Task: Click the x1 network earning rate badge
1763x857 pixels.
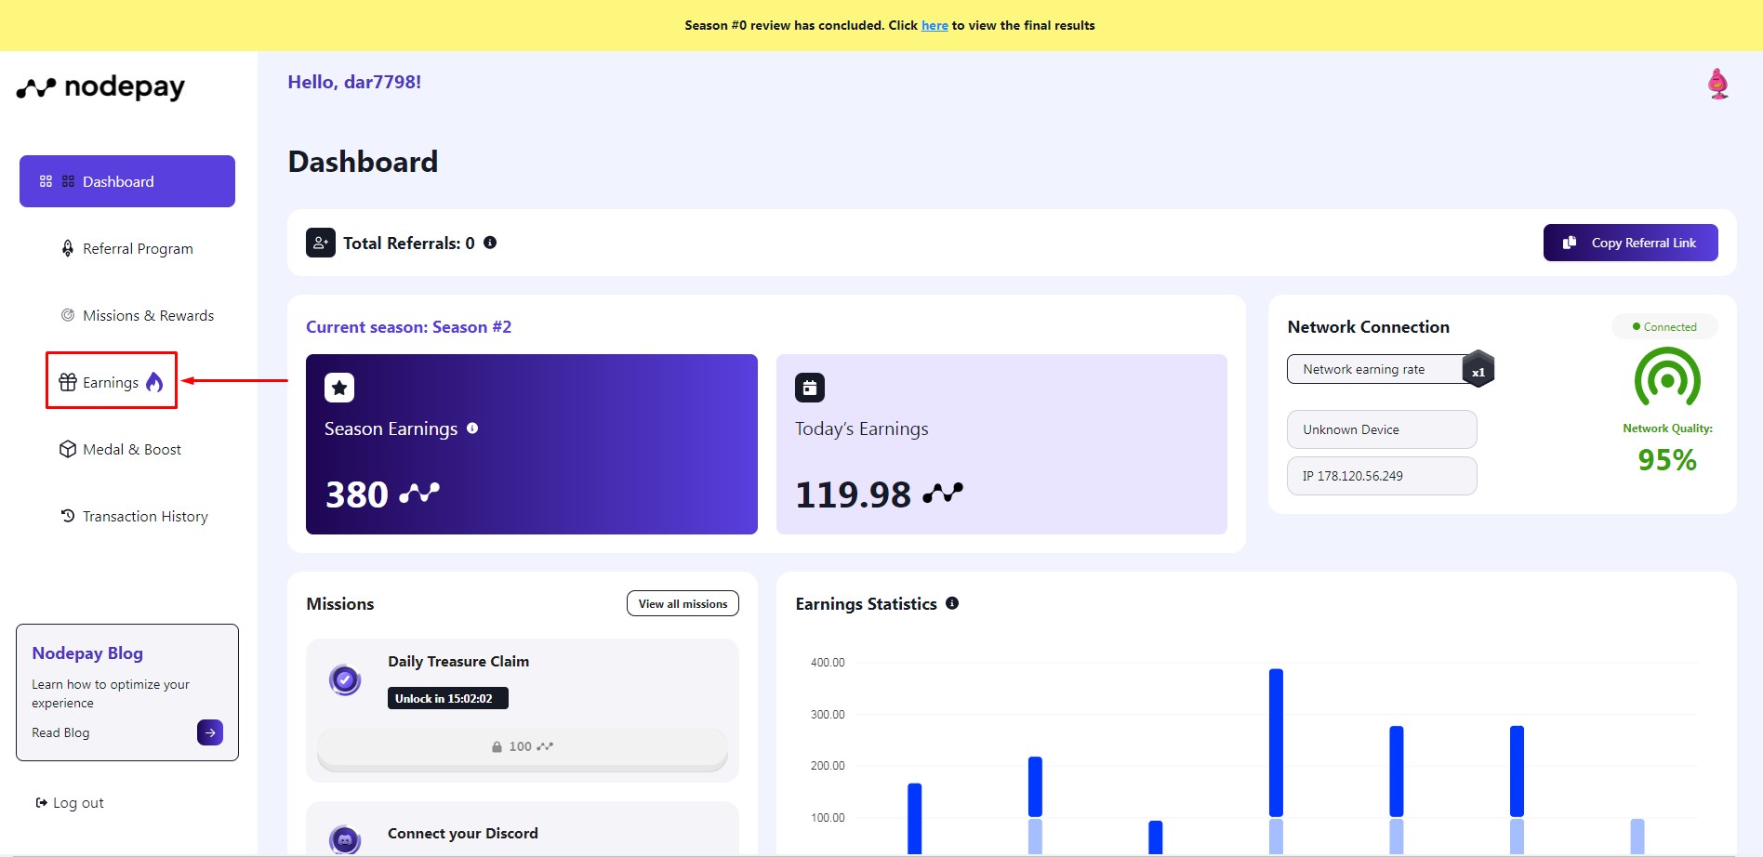Action: pyautogui.click(x=1478, y=370)
